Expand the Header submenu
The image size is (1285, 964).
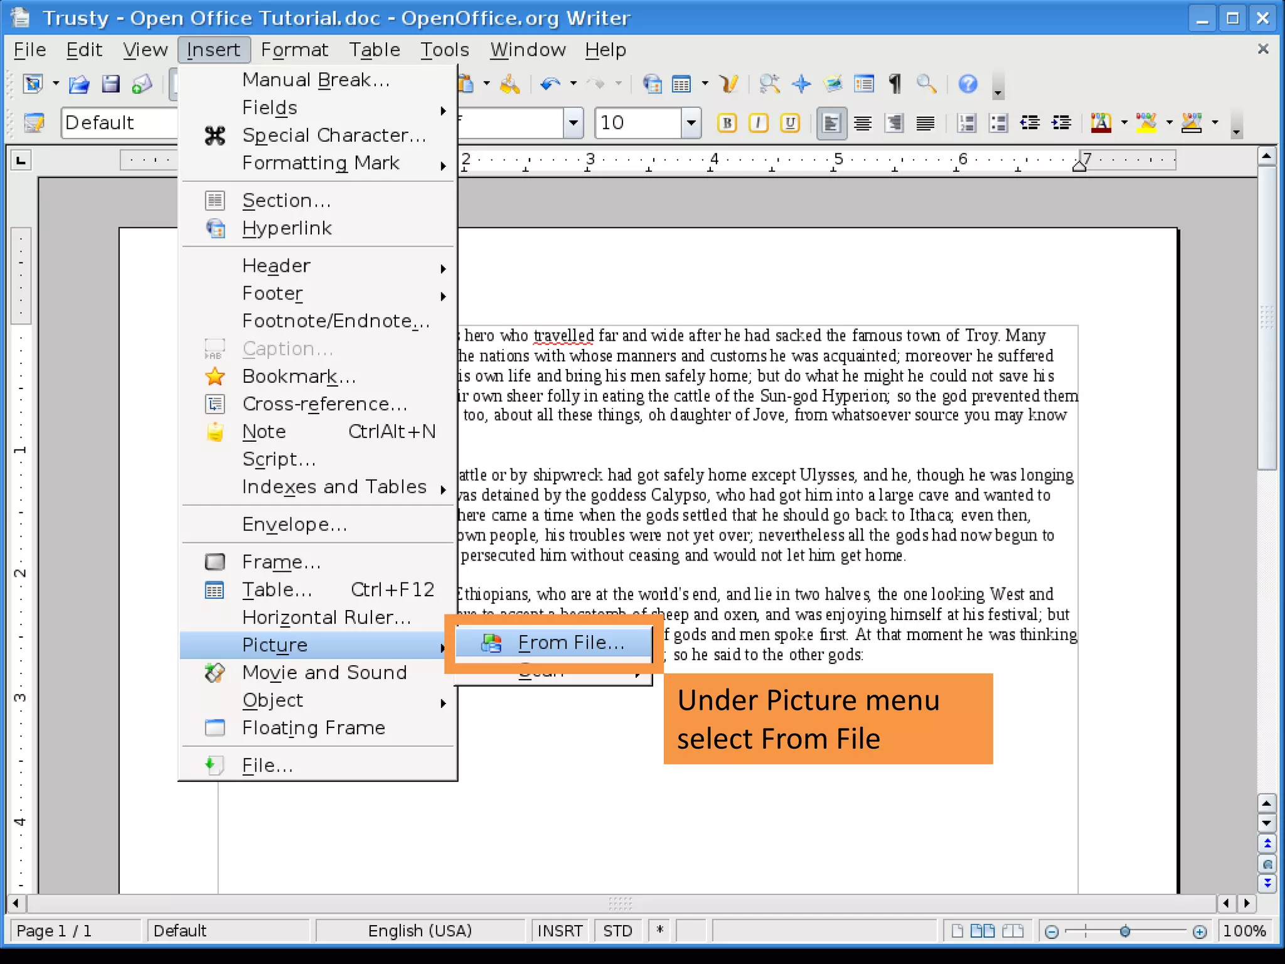(x=317, y=266)
